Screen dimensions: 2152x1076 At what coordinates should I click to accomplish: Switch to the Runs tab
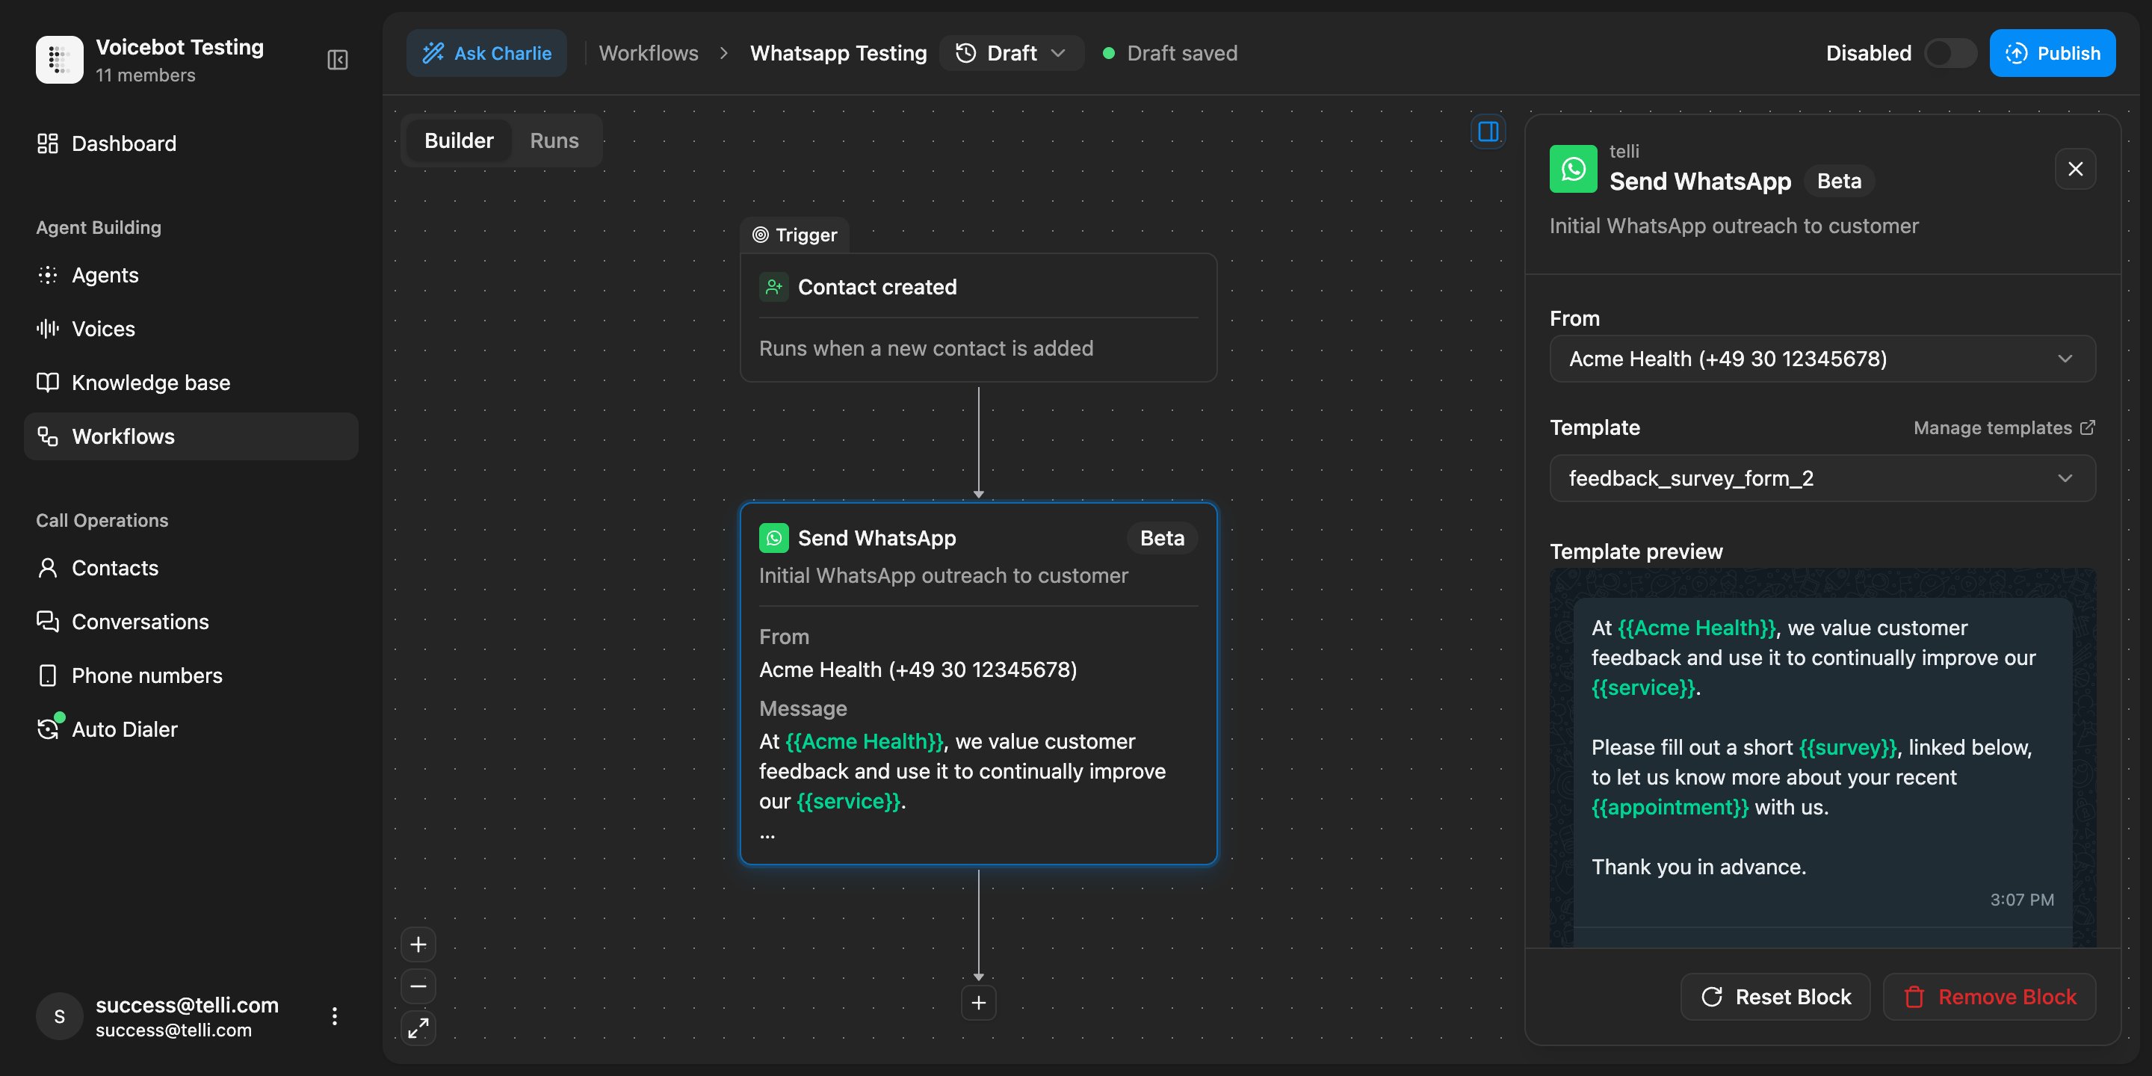point(554,140)
